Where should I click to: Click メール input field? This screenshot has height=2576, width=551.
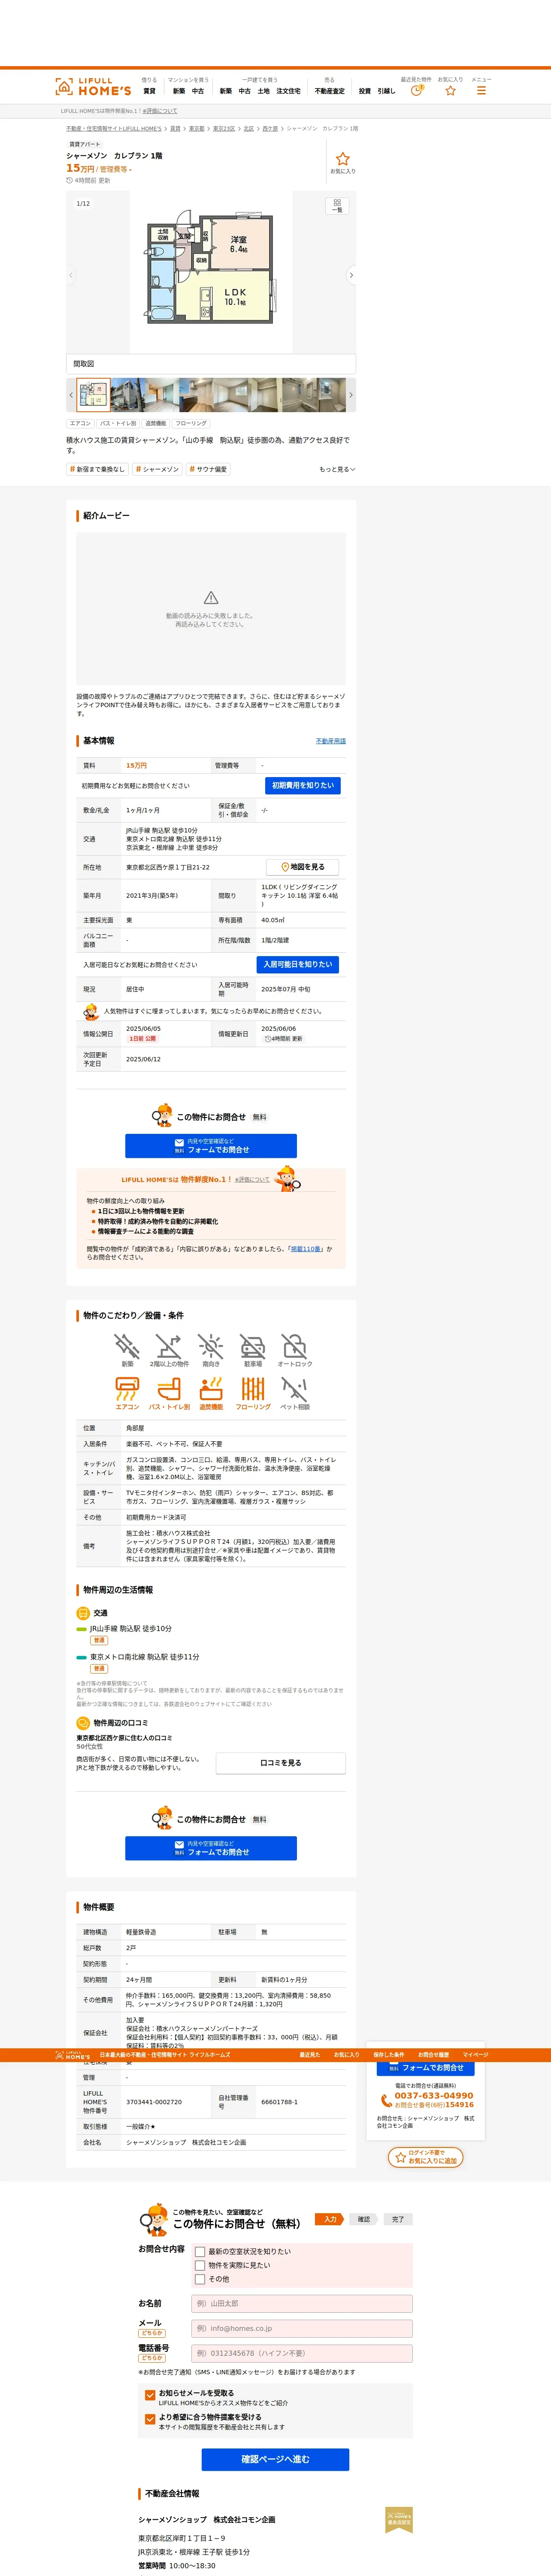click(302, 2328)
